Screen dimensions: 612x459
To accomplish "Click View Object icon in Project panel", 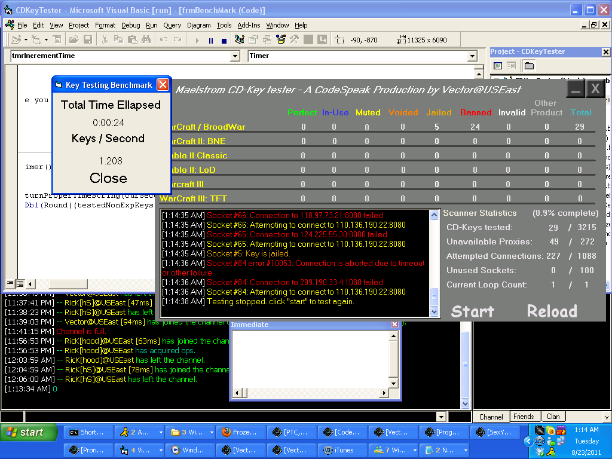I will [x=511, y=66].
